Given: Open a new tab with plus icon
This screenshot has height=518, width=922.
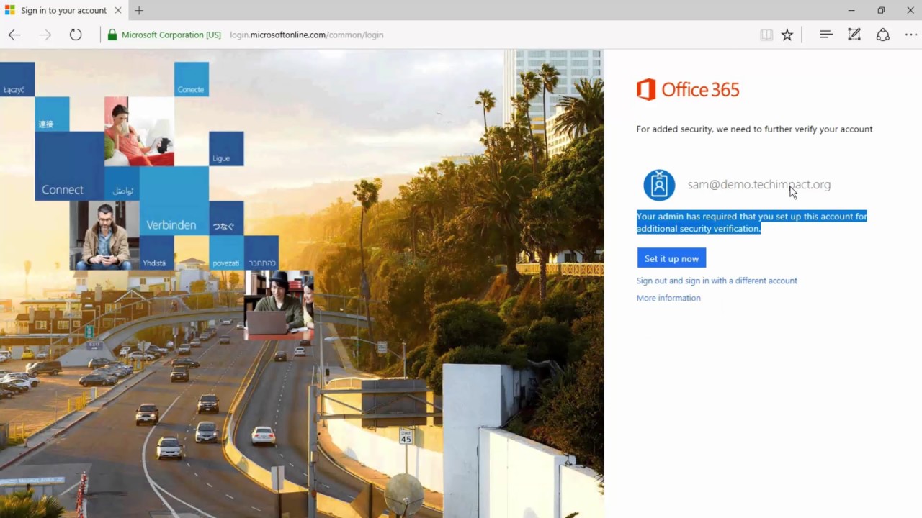Looking at the screenshot, I should tap(139, 10).
